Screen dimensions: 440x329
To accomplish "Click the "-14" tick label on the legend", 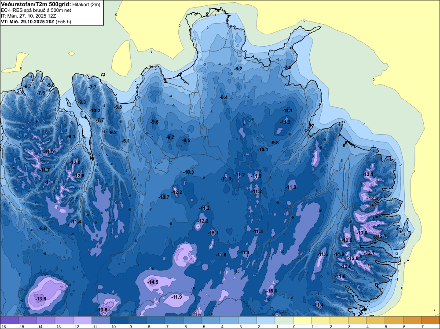I will [x=40, y=327].
